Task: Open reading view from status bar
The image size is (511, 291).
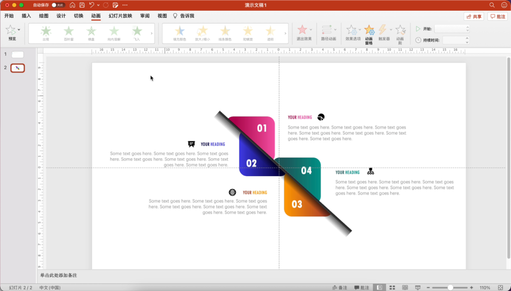Action: click(405, 287)
